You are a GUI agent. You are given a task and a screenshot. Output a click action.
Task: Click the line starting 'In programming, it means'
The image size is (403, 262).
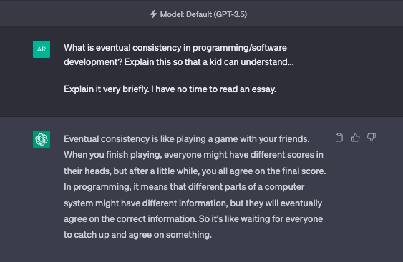(184, 187)
